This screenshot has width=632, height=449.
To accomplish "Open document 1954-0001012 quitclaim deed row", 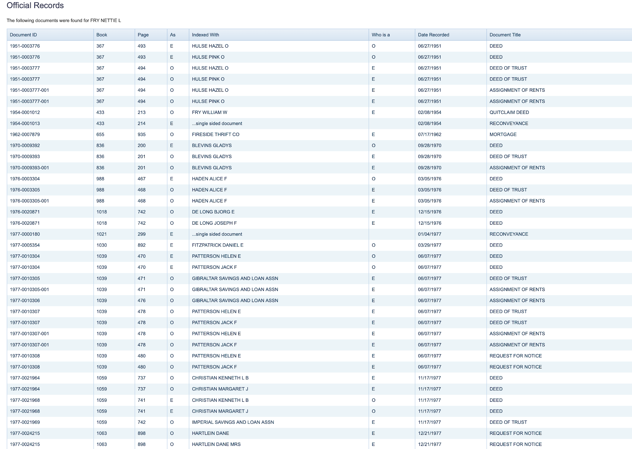I will coord(25,112).
